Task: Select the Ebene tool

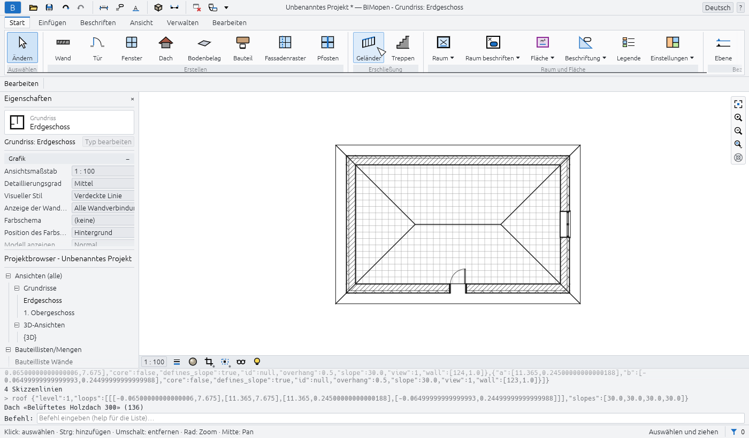Action: click(723, 48)
